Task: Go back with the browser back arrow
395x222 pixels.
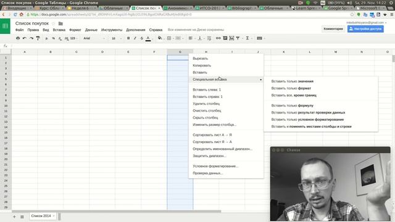Action: click(x=4, y=15)
